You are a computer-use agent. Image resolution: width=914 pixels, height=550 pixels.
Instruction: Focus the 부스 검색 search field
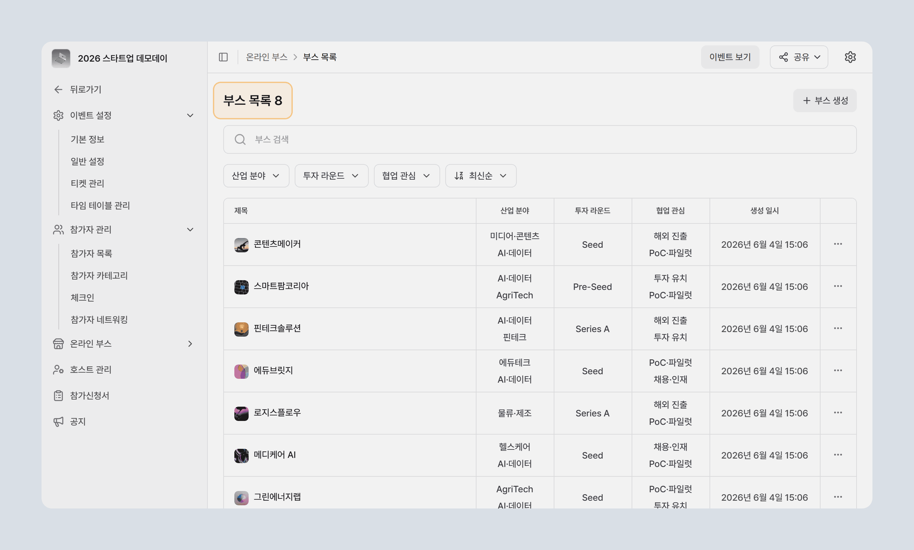pyautogui.click(x=540, y=139)
